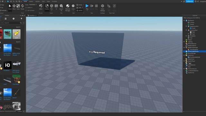Switch to the PLUGINS ribbon tab
Screen dimensions: 206x116
click(x=54, y=1)
